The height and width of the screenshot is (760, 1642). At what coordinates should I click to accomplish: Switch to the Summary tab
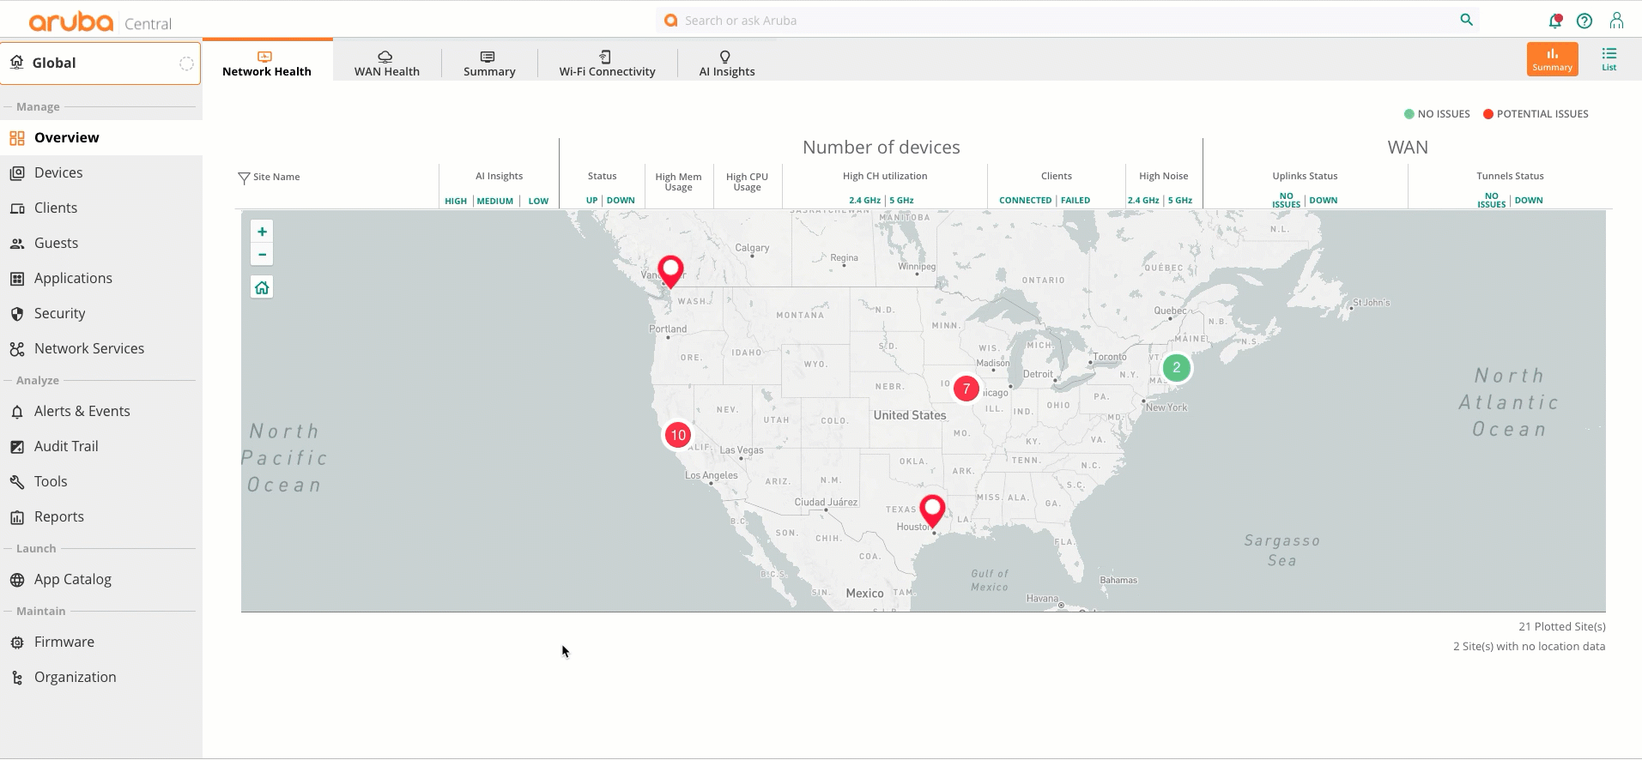[489, 63]
